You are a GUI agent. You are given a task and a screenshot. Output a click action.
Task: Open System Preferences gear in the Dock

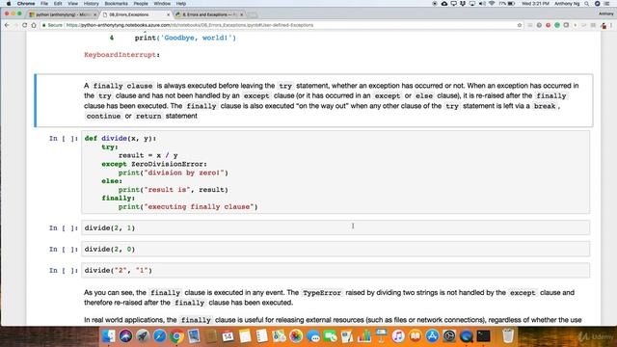449,336
